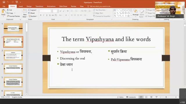Click the Copy button
This screenshot has width=186, height=104.
pyautogui.click(x=10, y=13)
